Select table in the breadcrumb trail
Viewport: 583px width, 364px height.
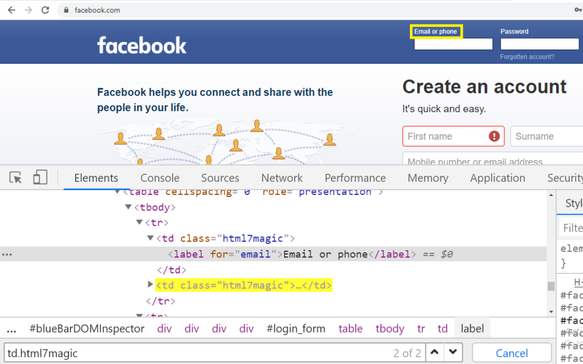click(350, 329)
